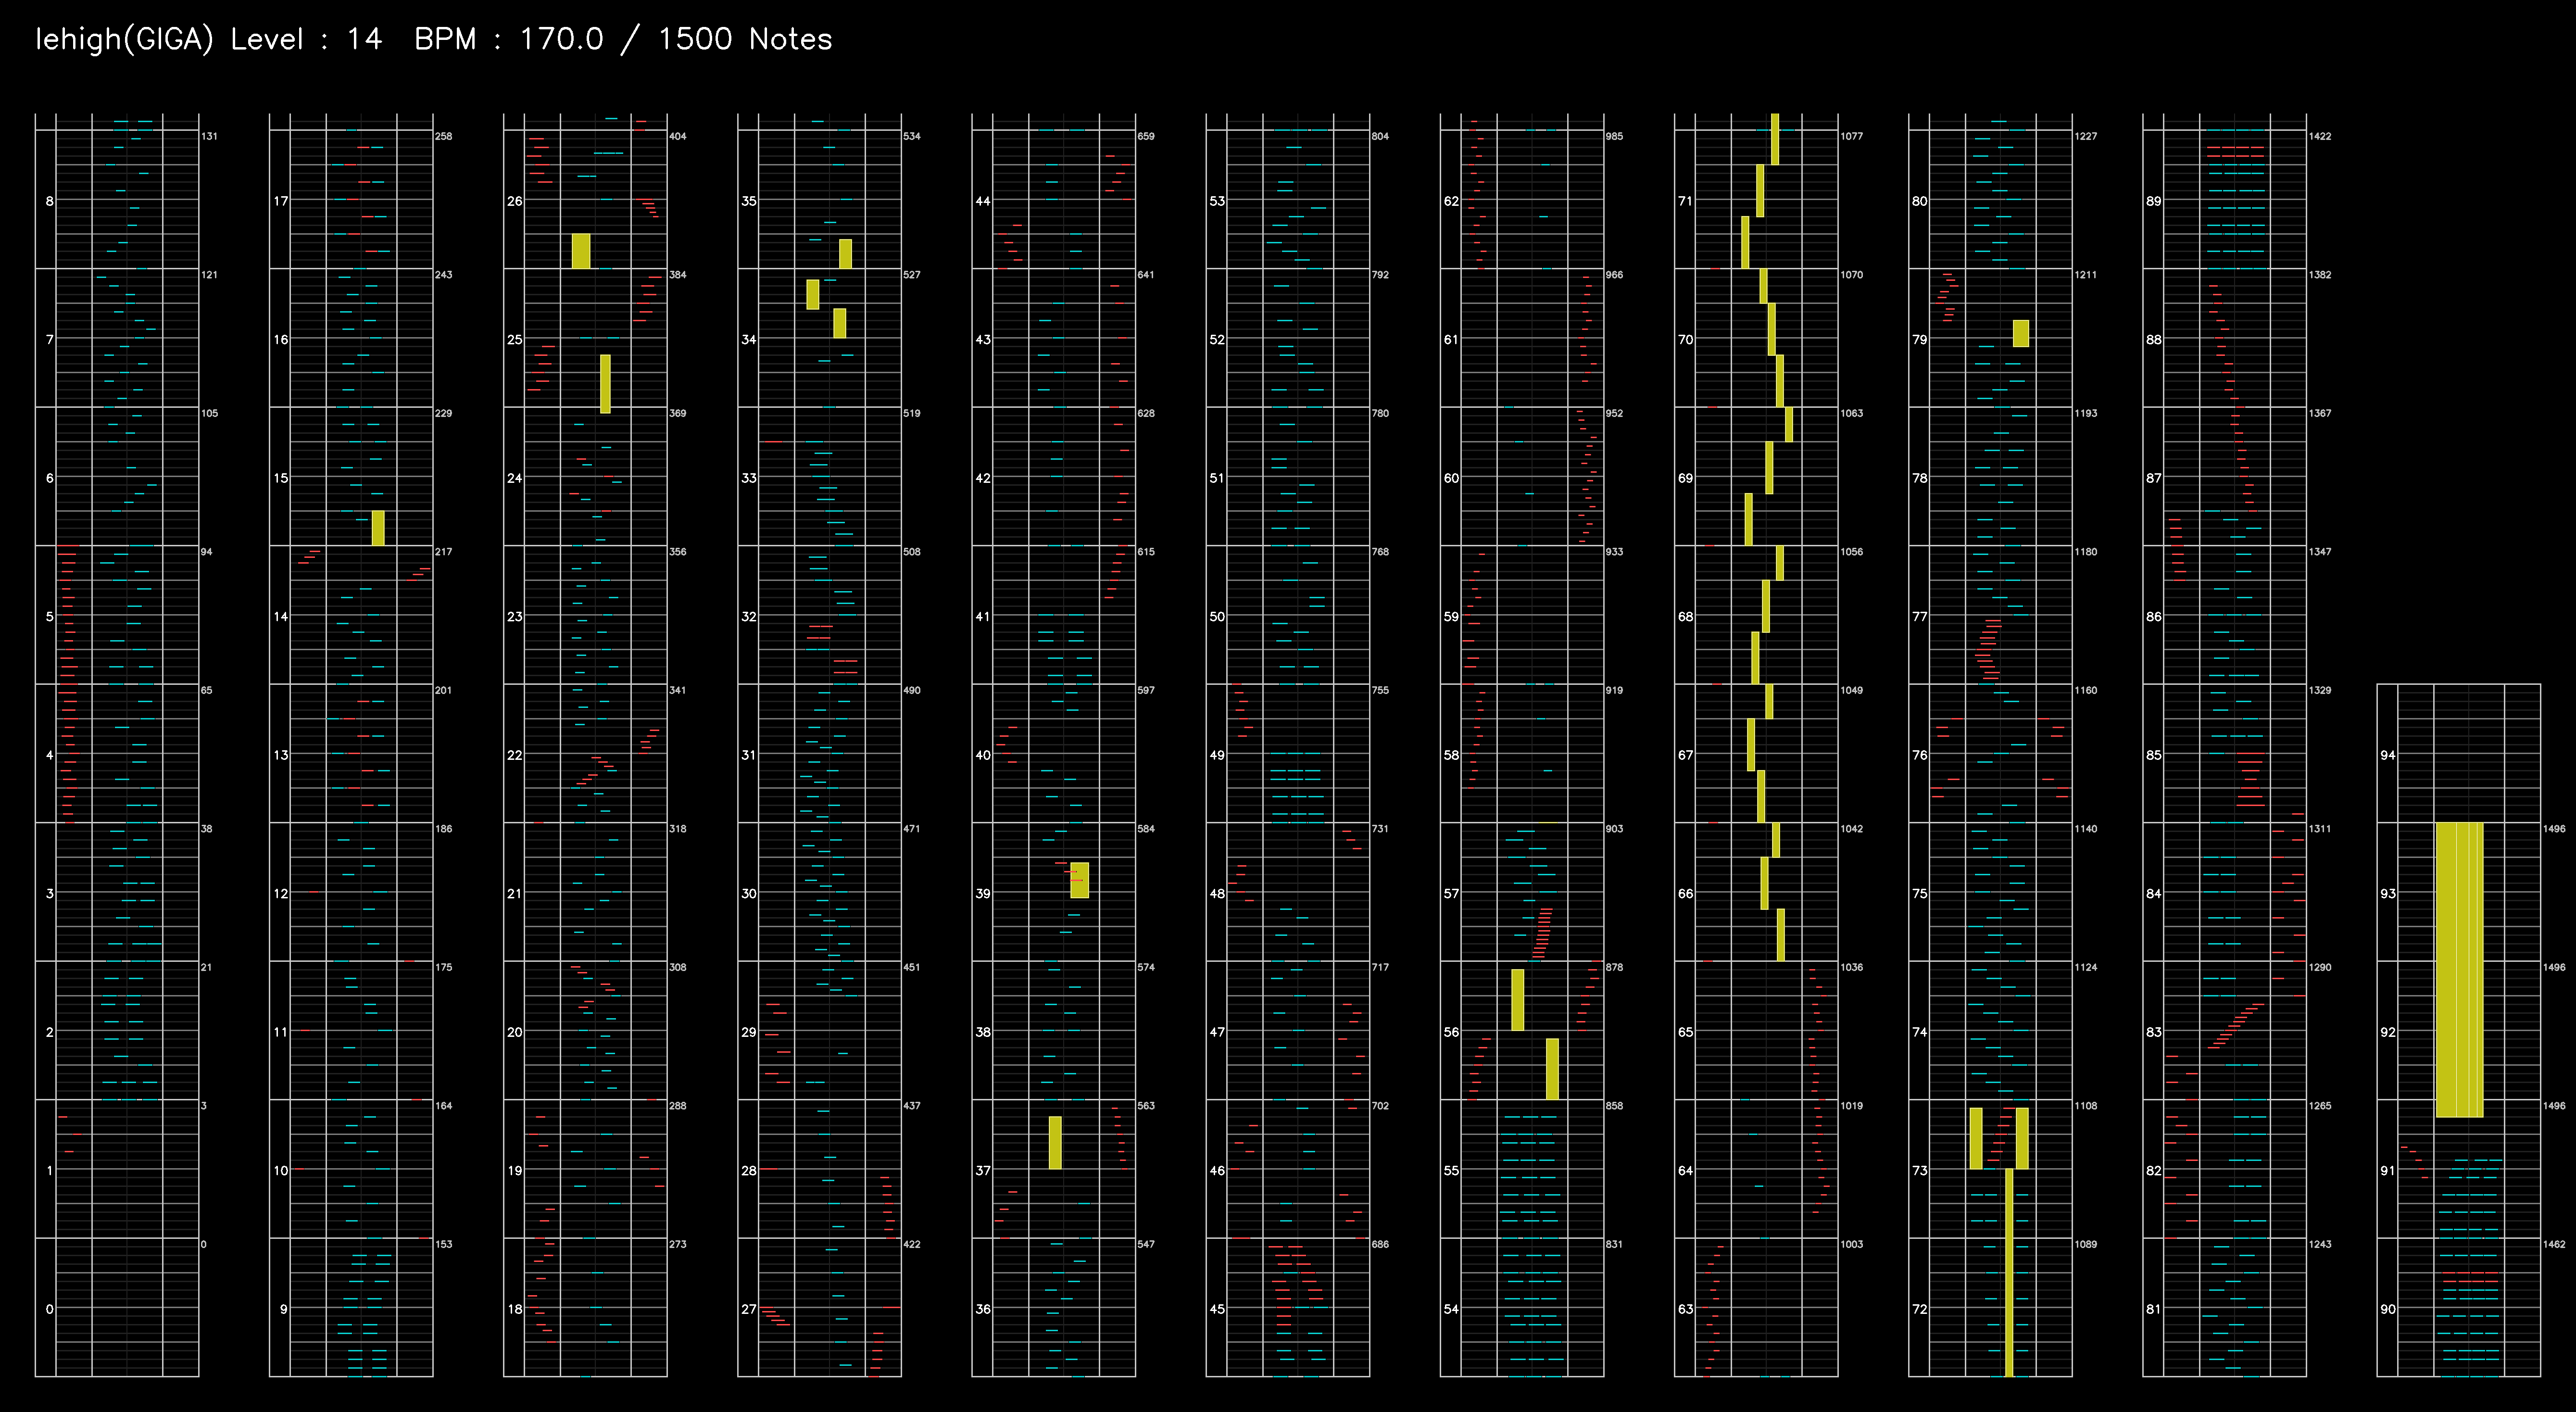Select measure number 26 label
The width and height of the screenshot is (2576, 1412).
click(x=515, y=201)
